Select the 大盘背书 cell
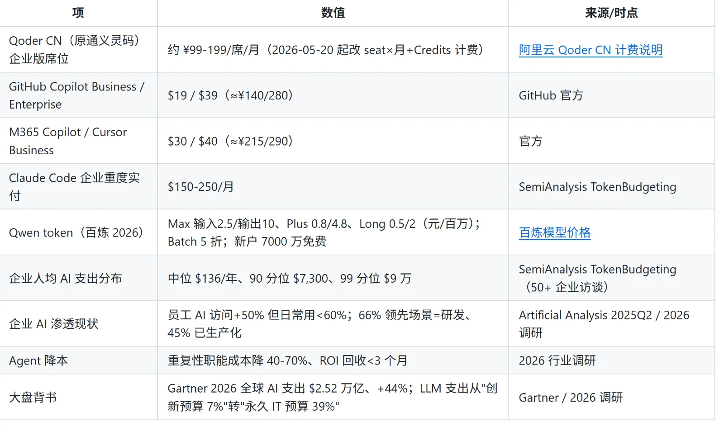This screenshot has height=427, width=724. click(79, 397)
